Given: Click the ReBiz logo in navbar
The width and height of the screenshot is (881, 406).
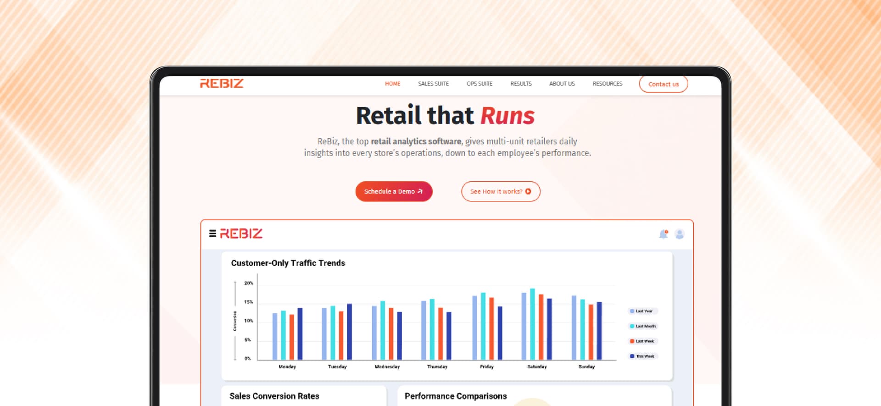Looking at the screenshot, I should click(222, 83).
